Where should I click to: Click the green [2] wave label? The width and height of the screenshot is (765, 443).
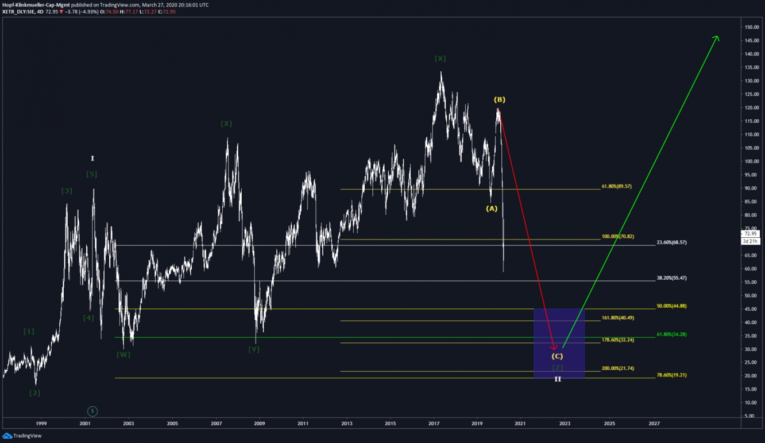click(34, 393)
